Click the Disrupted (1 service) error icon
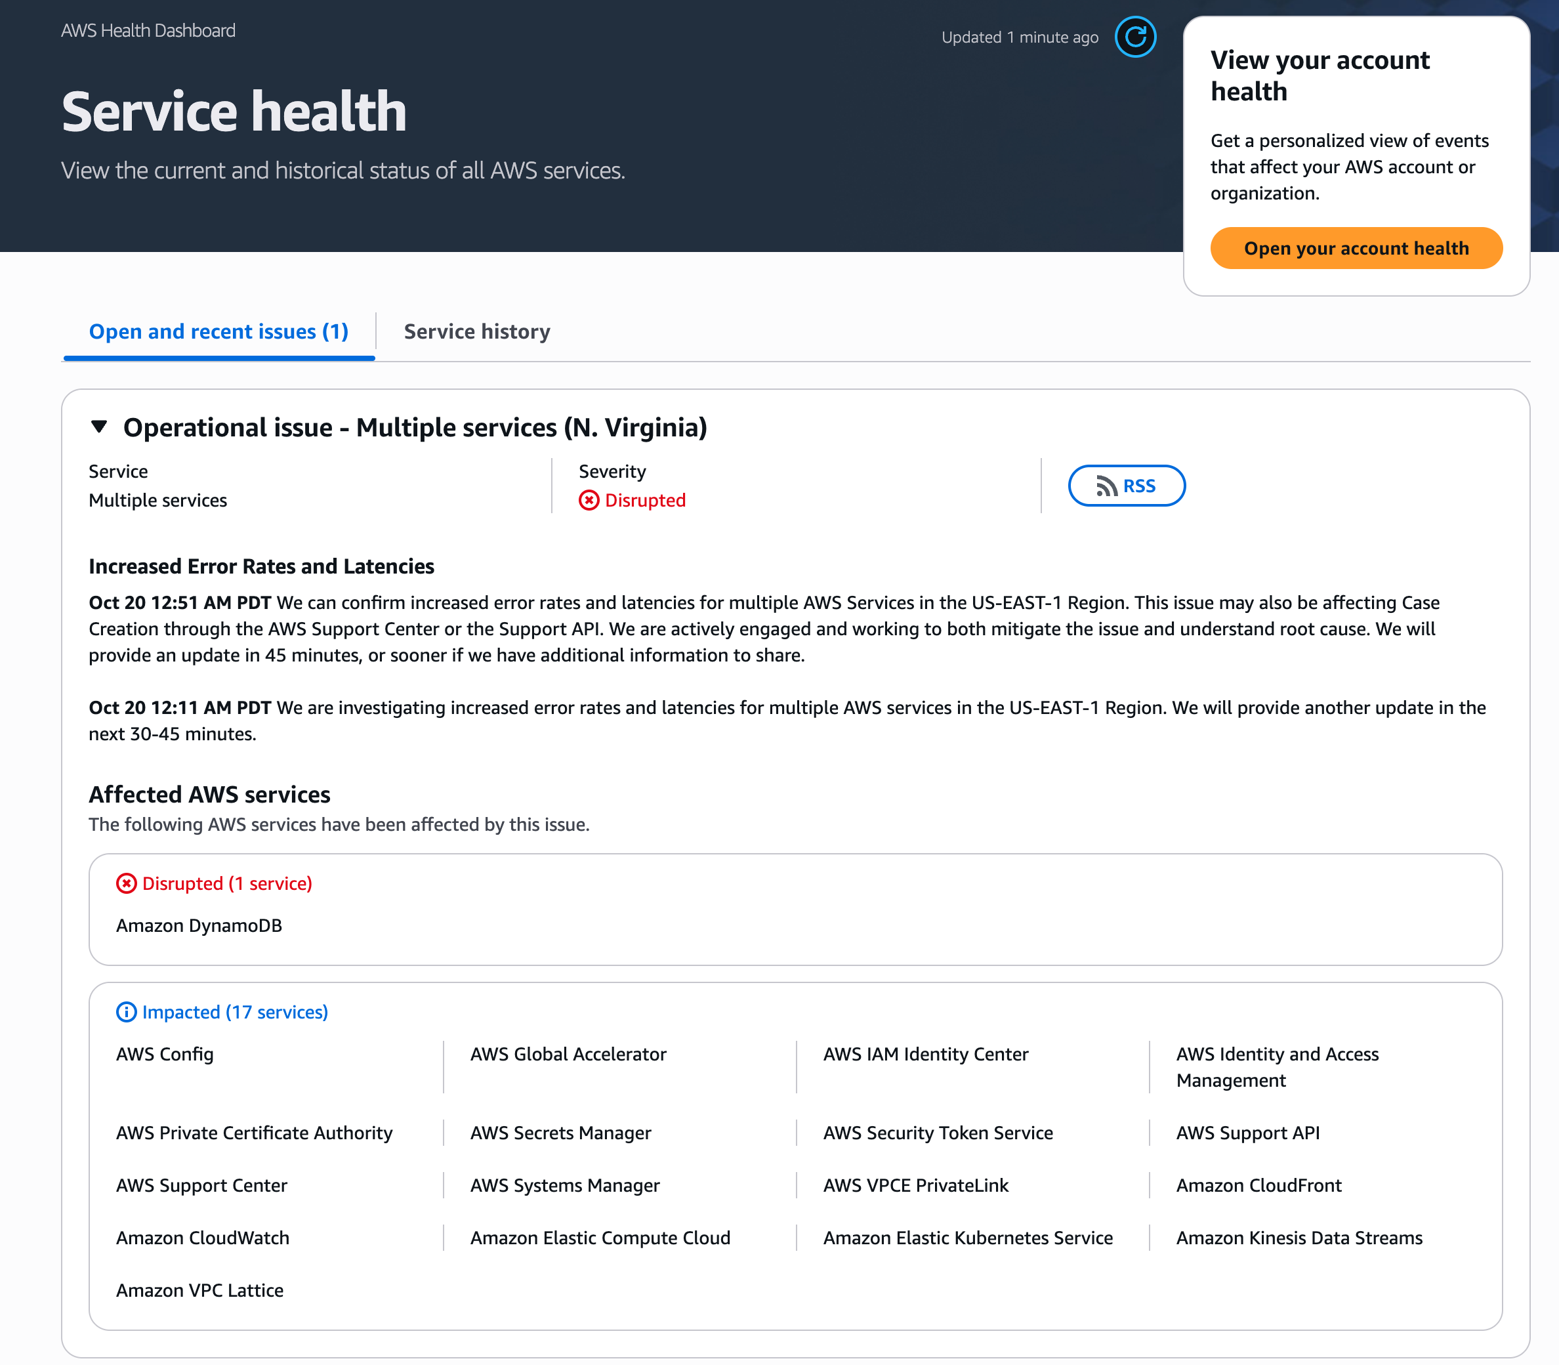Image resolution: width=1559 pixels, height=1365 pixels. 127,883
